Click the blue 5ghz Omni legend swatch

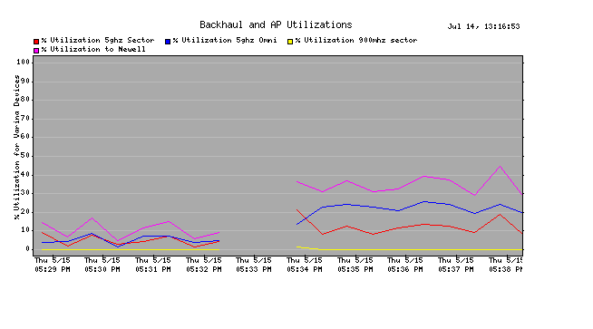[168, 41]
